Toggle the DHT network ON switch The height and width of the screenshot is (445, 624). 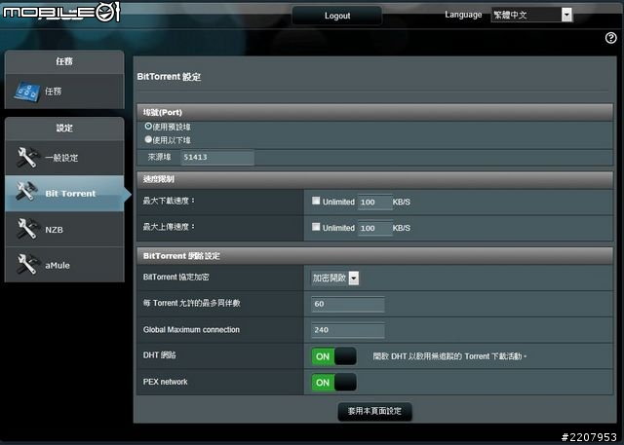(x=333, y=356)
